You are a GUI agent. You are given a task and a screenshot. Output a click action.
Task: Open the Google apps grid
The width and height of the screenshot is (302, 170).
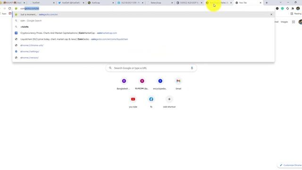tap(294, 22)
